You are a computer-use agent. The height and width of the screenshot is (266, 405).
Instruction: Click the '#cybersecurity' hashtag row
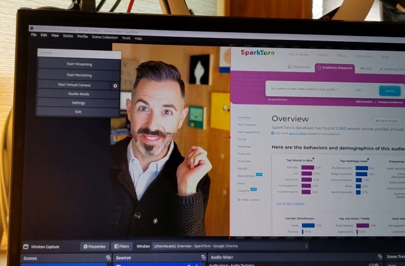pos(353,168)
